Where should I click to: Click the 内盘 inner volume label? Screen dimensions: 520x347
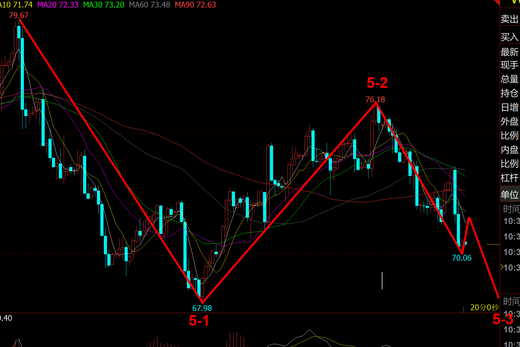pyautogui.click(x=510, y=150)
